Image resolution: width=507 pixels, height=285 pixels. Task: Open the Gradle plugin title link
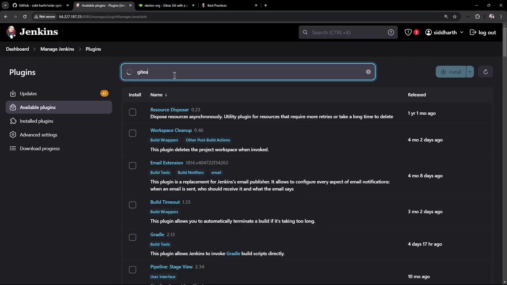(x=157, y=235)
